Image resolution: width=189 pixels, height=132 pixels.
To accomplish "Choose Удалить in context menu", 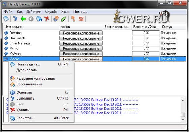I will [x=41, y=110].
